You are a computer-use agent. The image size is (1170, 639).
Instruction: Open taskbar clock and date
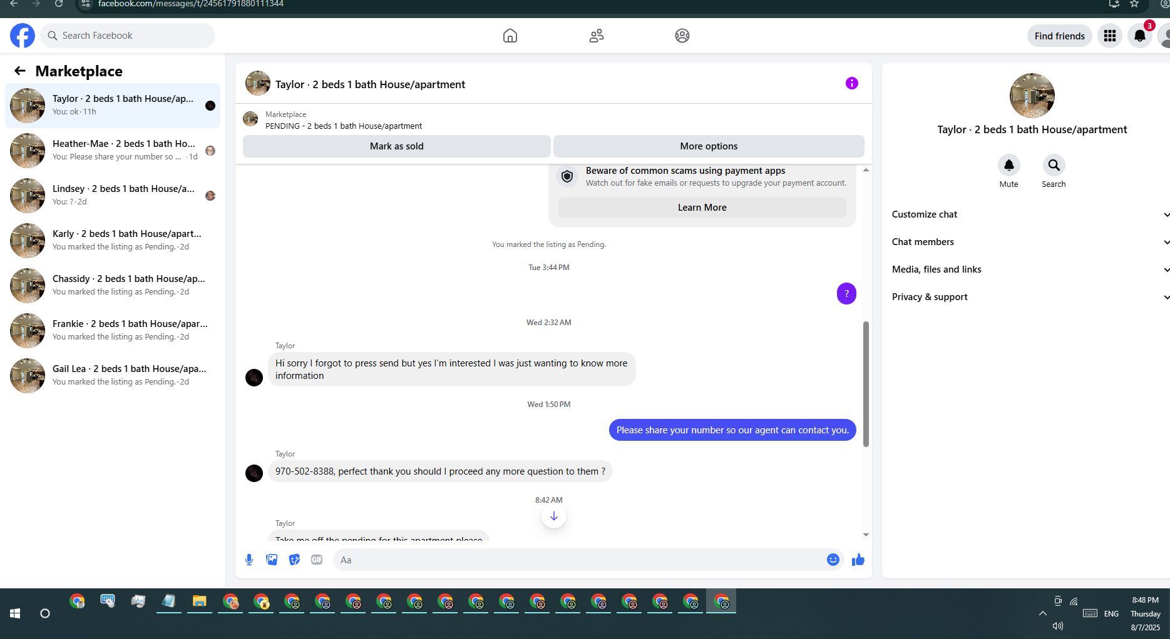[1145, 613]
